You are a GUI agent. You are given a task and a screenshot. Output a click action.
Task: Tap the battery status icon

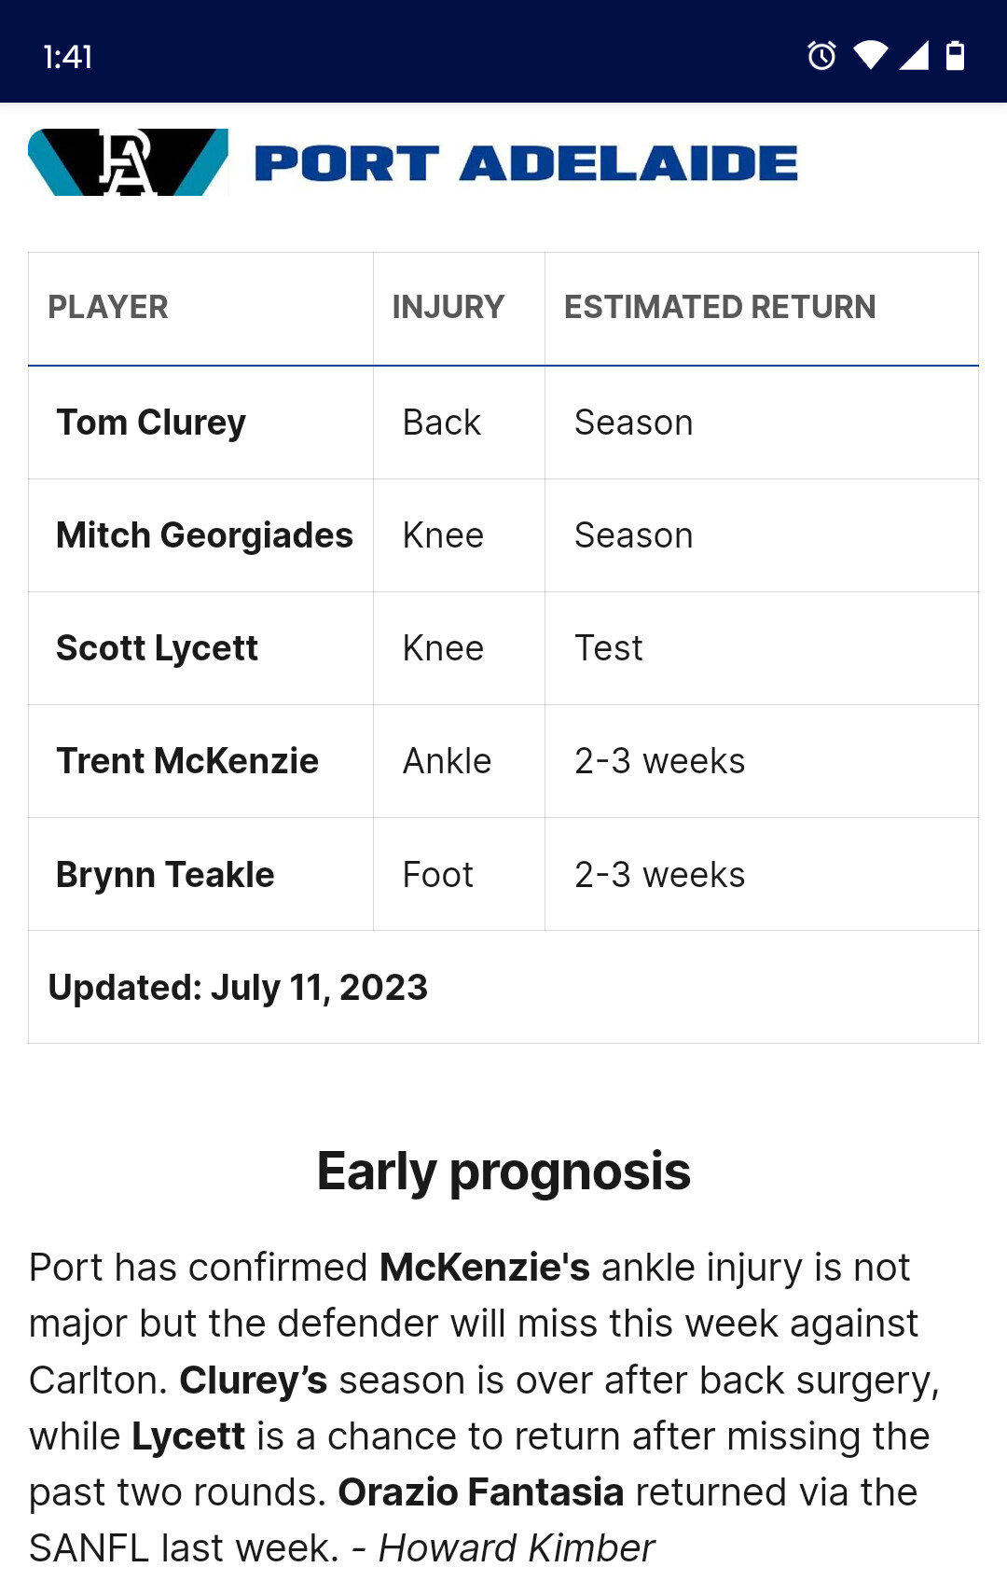click(955, 56)
